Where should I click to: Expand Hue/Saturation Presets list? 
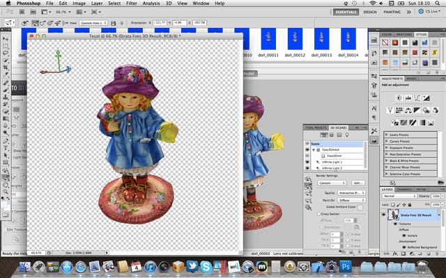[x=387, y=154]
